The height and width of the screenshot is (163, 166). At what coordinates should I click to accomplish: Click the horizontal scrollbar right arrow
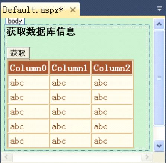coord(147,157)
